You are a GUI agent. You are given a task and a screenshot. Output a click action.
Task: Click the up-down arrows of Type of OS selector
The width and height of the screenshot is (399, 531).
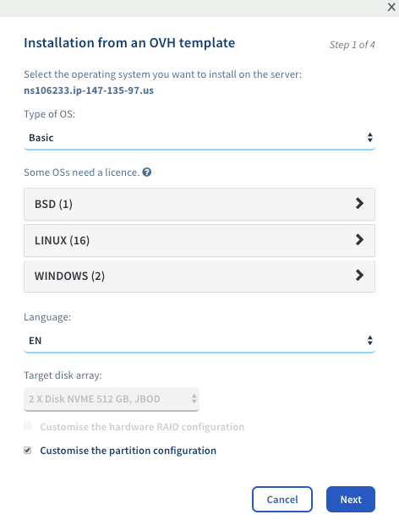(x=370, y=138)
